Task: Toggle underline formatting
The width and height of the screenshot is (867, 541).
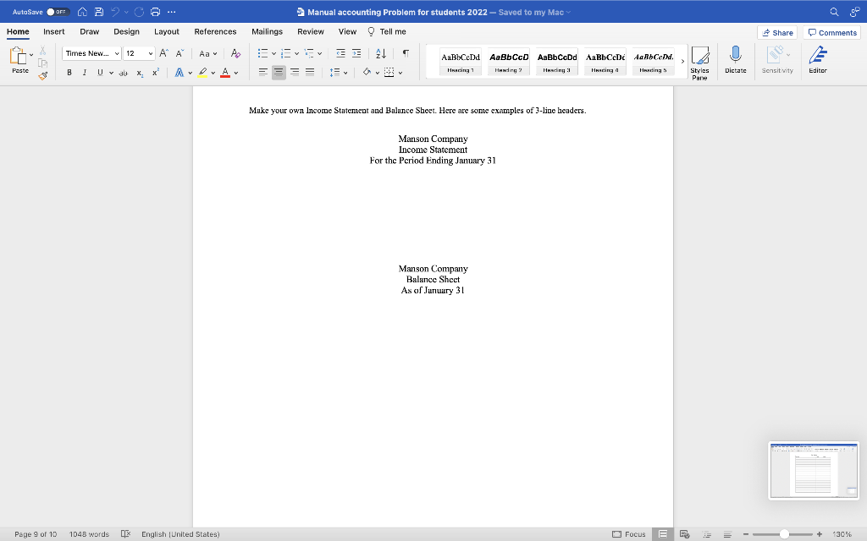Action: [x=100, y=73]
